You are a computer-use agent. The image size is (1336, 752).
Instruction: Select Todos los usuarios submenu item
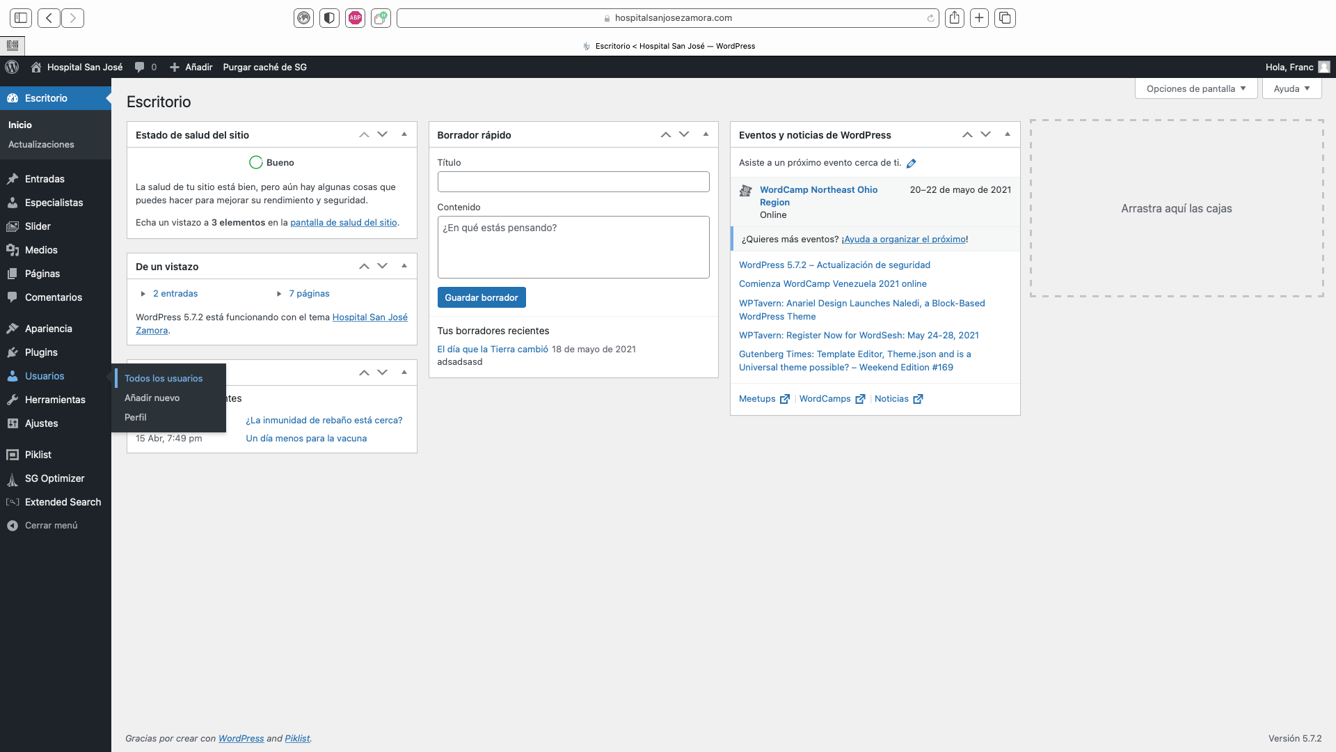pos(164,378)
